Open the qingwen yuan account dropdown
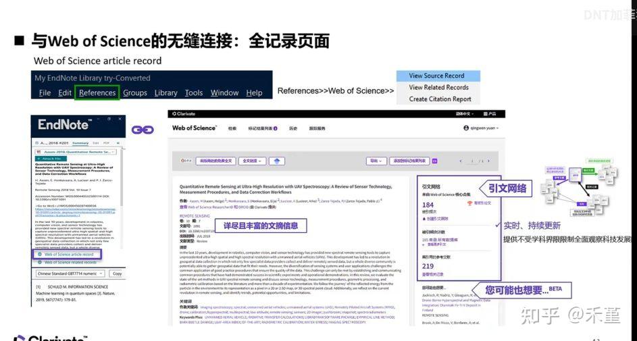 481,128
